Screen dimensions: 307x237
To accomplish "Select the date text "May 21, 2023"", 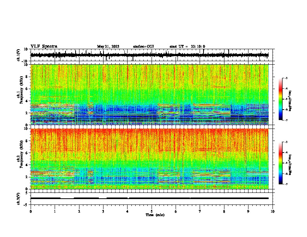I will click(x=108, y=46).
